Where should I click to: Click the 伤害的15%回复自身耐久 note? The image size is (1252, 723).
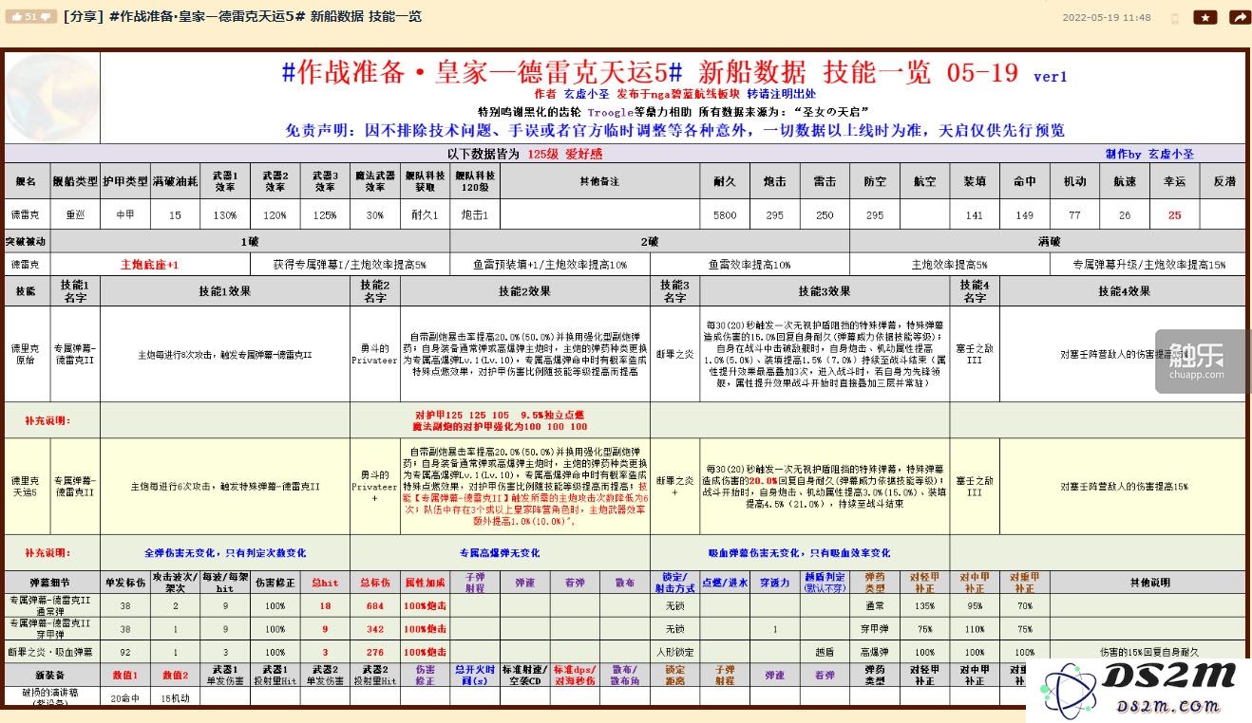[1149, 652]
